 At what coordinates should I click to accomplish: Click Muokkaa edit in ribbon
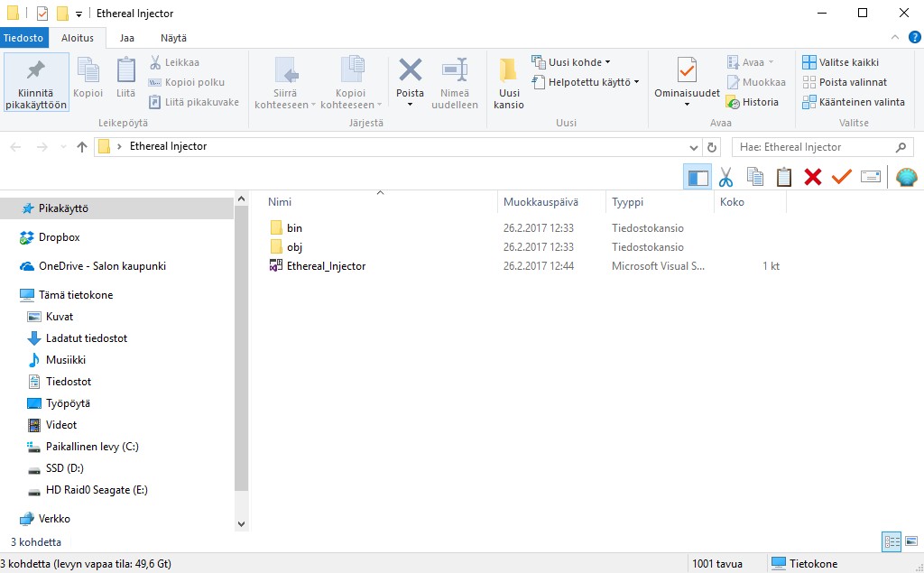click(757, 82)
